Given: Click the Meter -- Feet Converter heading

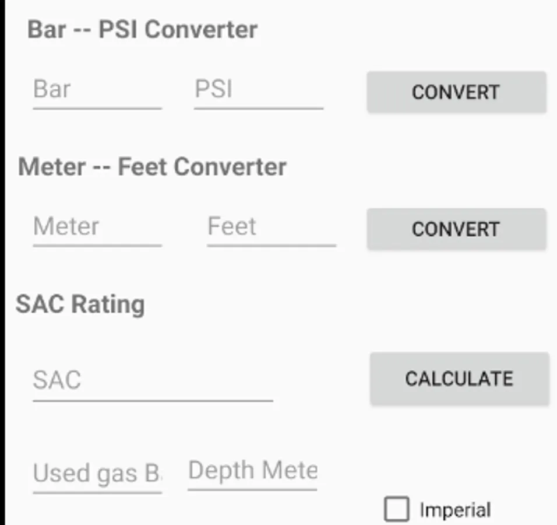Looking at the screenshot, I should pos(152,167).
